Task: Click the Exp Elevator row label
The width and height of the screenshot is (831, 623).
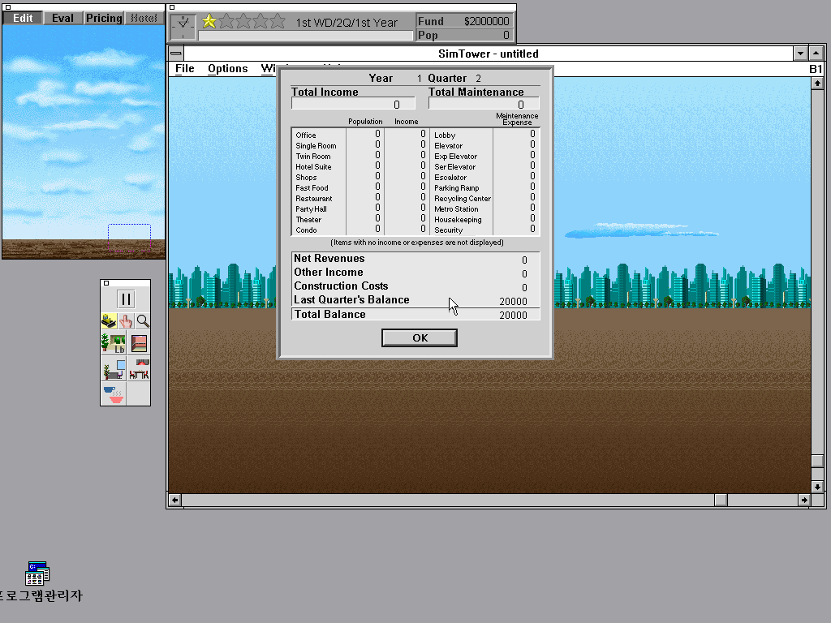Action: click(x=456, y=157)
